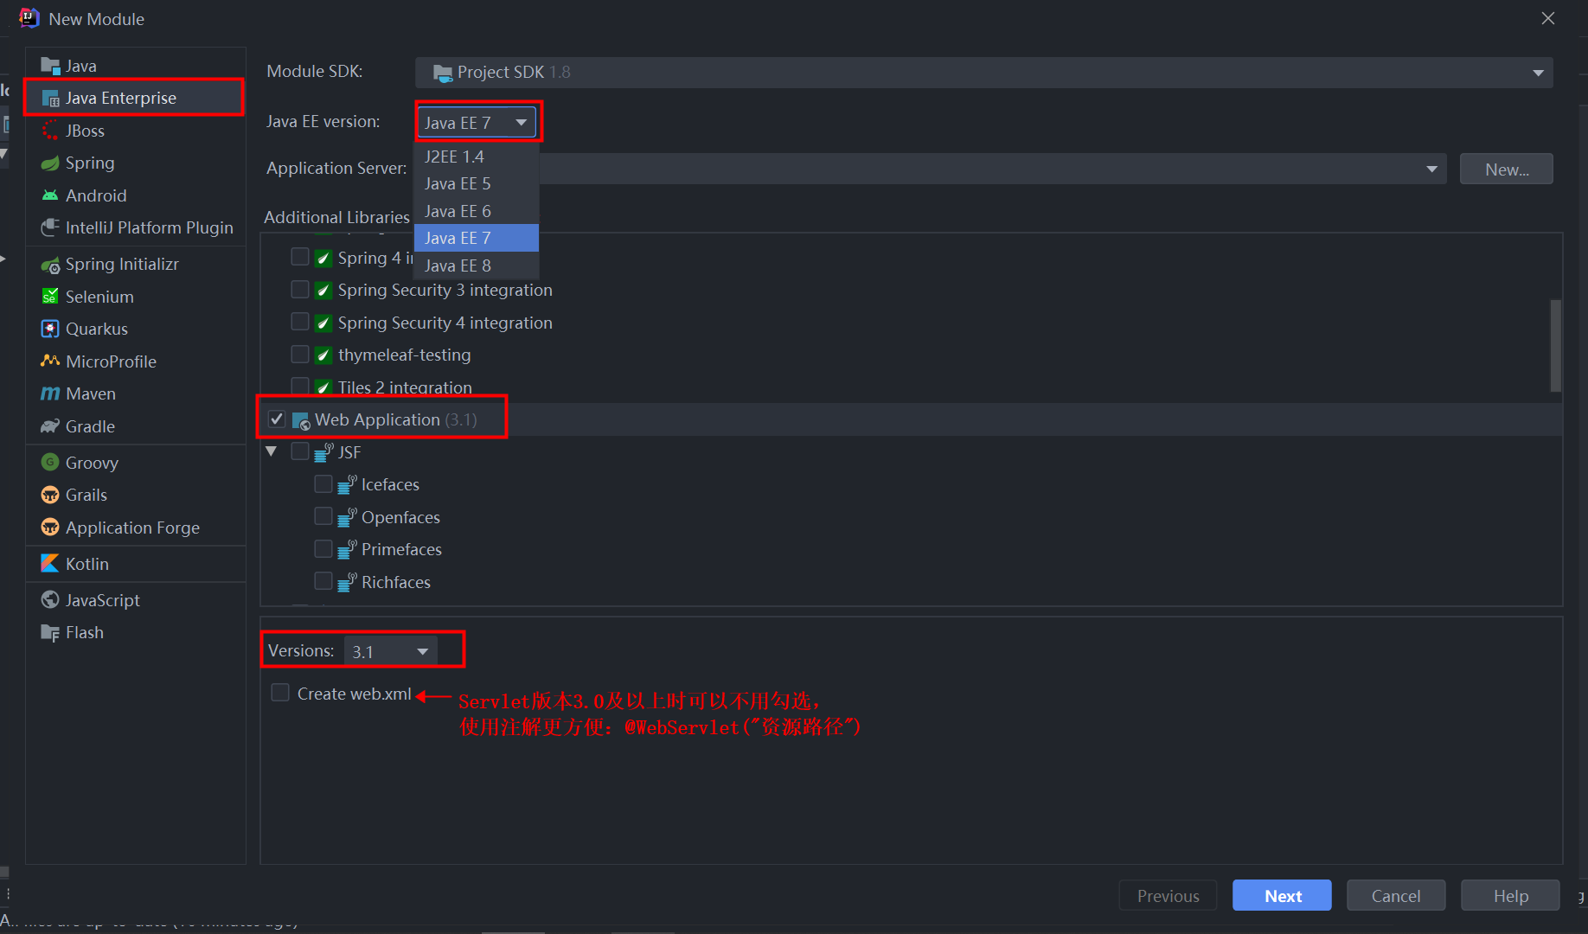The image size is (1588, 934).
Task: Click the Richfaces library icon
Action: (x=347, y=582)
